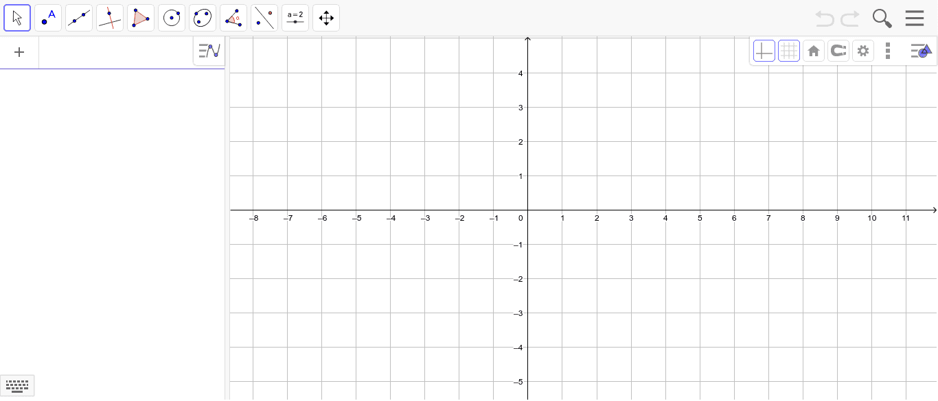Click the y-axis label –5
Screen dimensions: 938x401
519,382
